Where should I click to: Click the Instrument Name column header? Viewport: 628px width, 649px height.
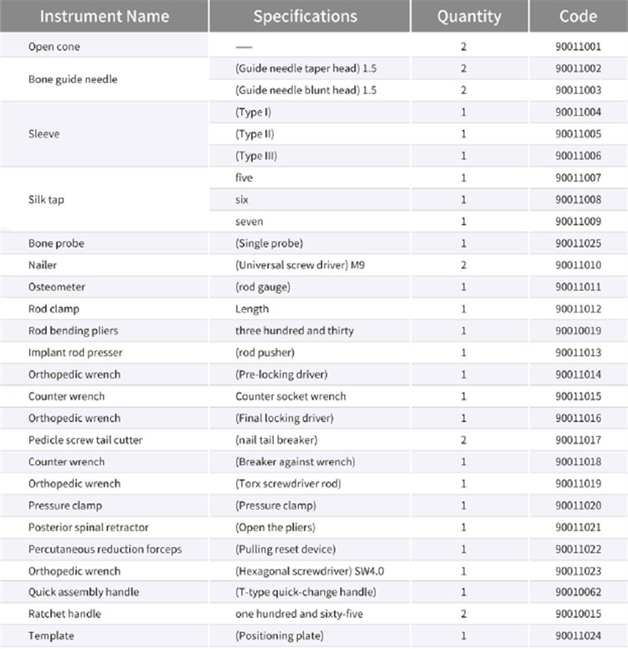(105, 17)
